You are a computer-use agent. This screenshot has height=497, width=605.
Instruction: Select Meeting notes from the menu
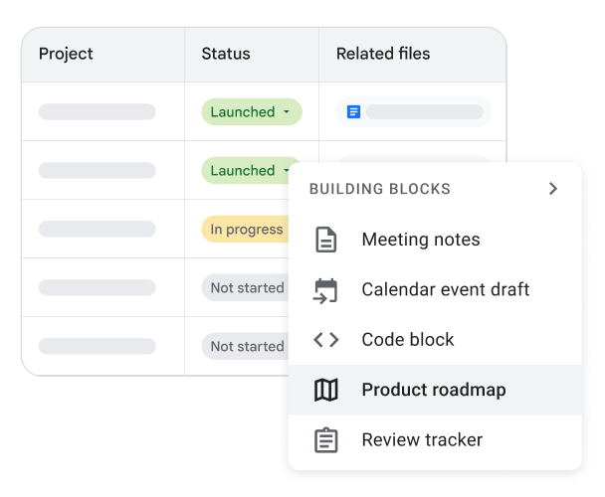(x=420, y=240)
